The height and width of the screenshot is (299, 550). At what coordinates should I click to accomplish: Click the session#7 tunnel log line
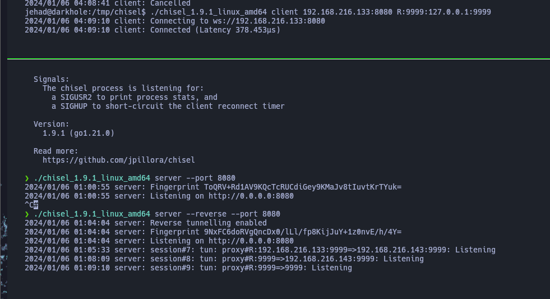click(260, 250)
